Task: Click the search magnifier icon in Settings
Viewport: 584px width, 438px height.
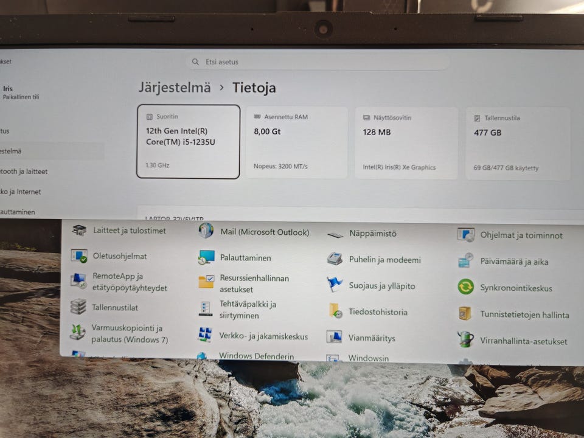Action: click(195, 61)
